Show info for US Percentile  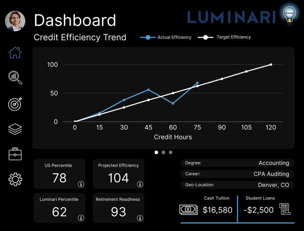point(81,184)
